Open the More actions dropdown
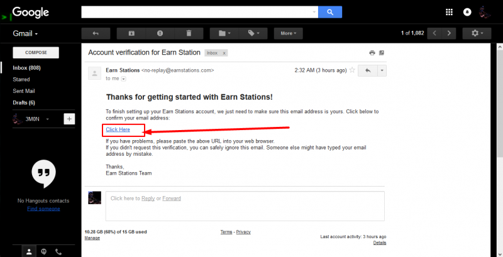Image resolution: width=503 pixels, height=257 pixels. [289, 33]
